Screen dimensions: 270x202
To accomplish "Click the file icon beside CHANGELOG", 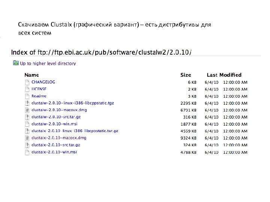I will click(27, 82).
